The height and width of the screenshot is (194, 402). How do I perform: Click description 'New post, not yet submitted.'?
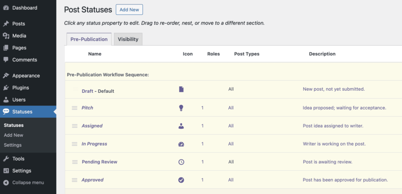coord(334,89)
